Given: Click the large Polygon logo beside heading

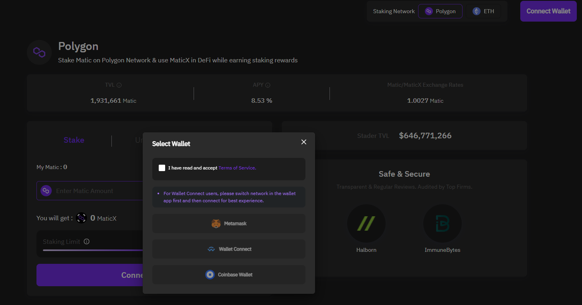Looking at the screenshot, I should coord(39,52).
